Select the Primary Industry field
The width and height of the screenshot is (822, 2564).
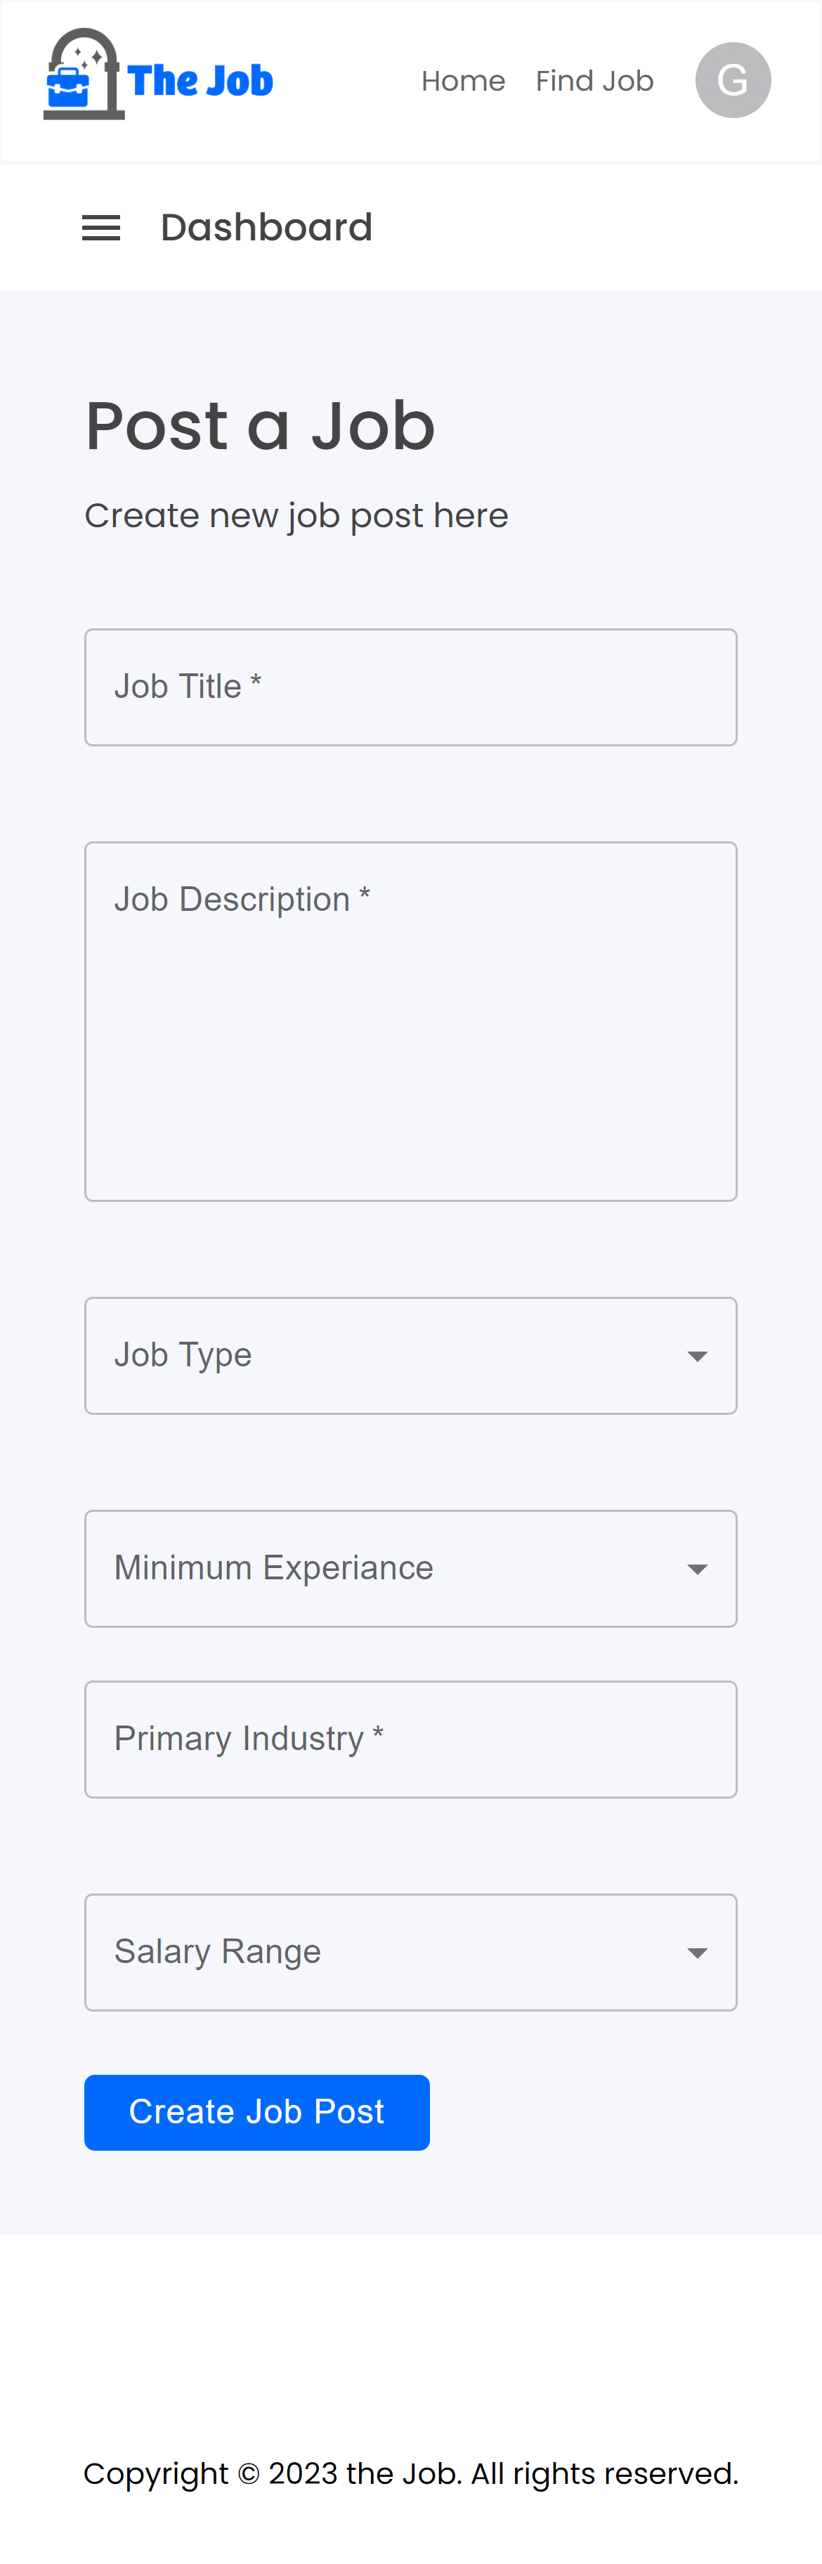tap(411, 1739)
